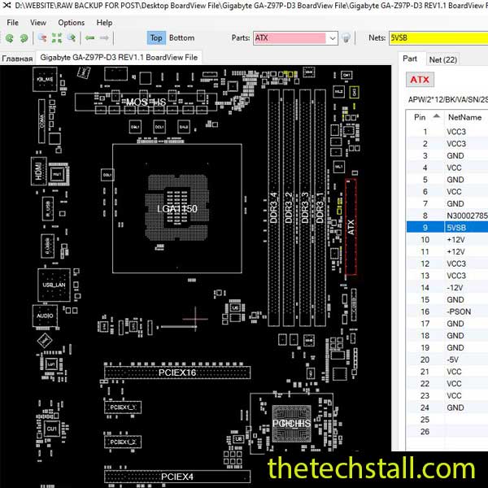Click the red ATX part button

pyautogui.click(x=420, y=80)
